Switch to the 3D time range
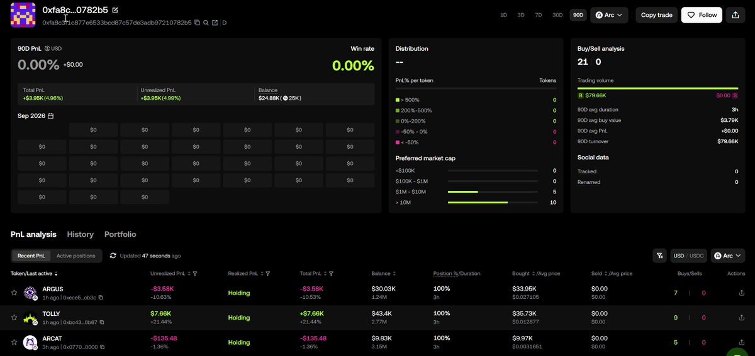Viewport: 755px width, 356px height. (521, 15)
